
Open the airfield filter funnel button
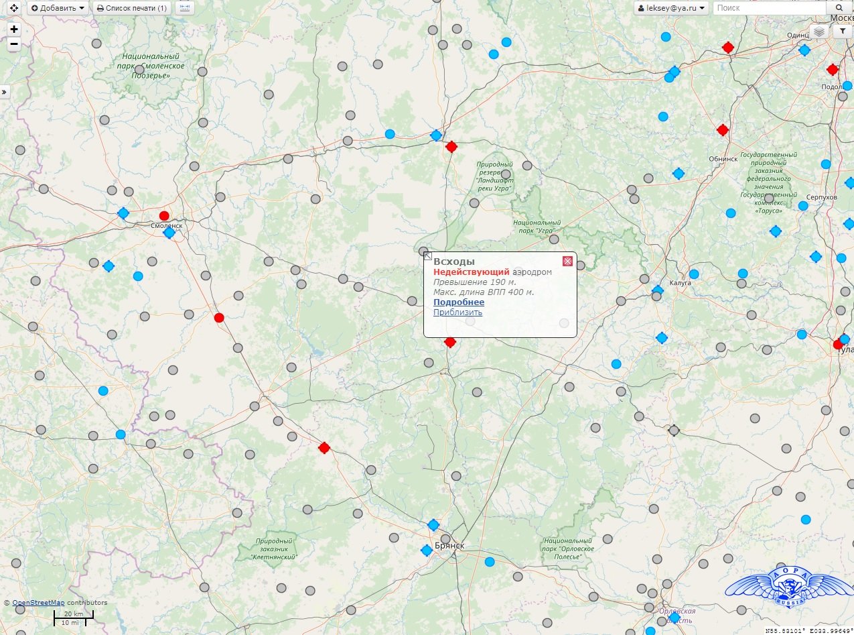[841, 32]
